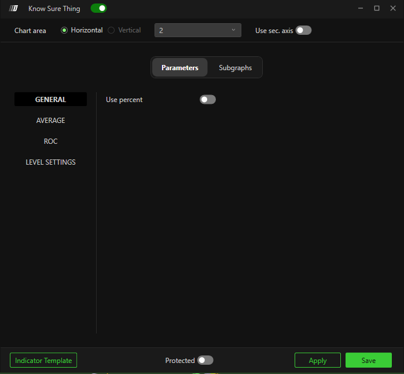
Task: Minimize the indicator settings window
Action: tap(361, 8)
